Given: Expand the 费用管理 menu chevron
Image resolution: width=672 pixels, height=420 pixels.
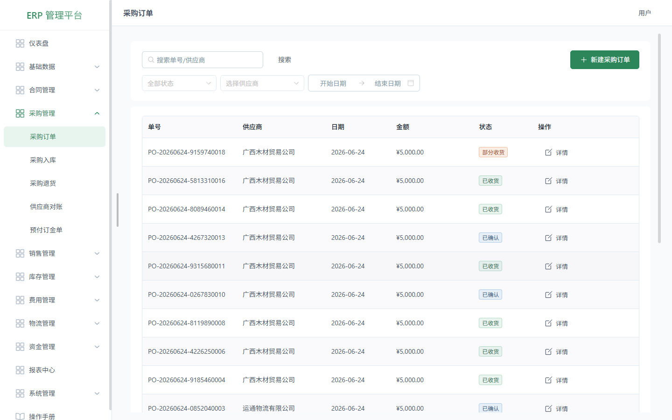Looking at the screenshot, I should (x=97, y=300).
